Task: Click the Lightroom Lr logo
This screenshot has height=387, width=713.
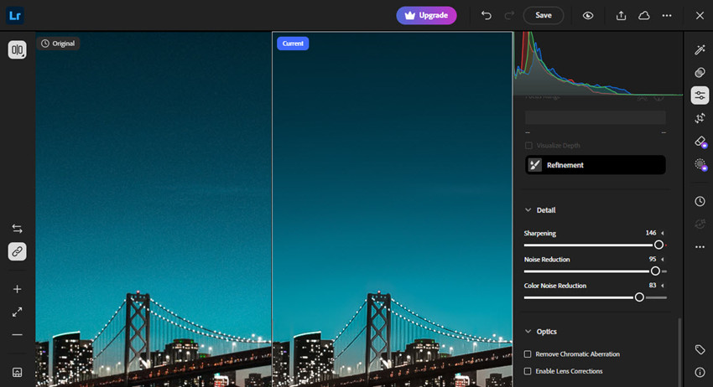Action: pos(15,15)
